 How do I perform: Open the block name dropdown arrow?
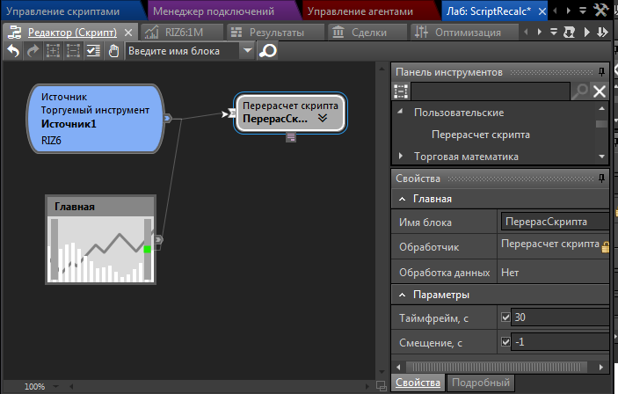(x=247, y=51)
